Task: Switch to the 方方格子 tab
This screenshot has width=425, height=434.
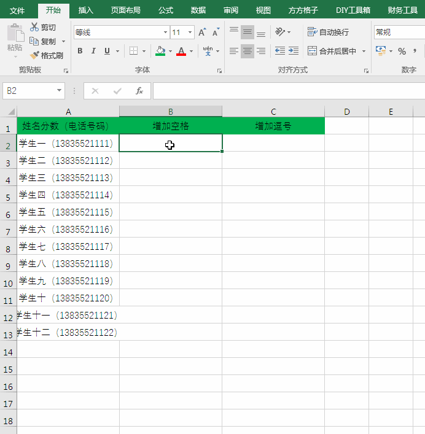Action: pyautogui.click(x=303, y=10)
